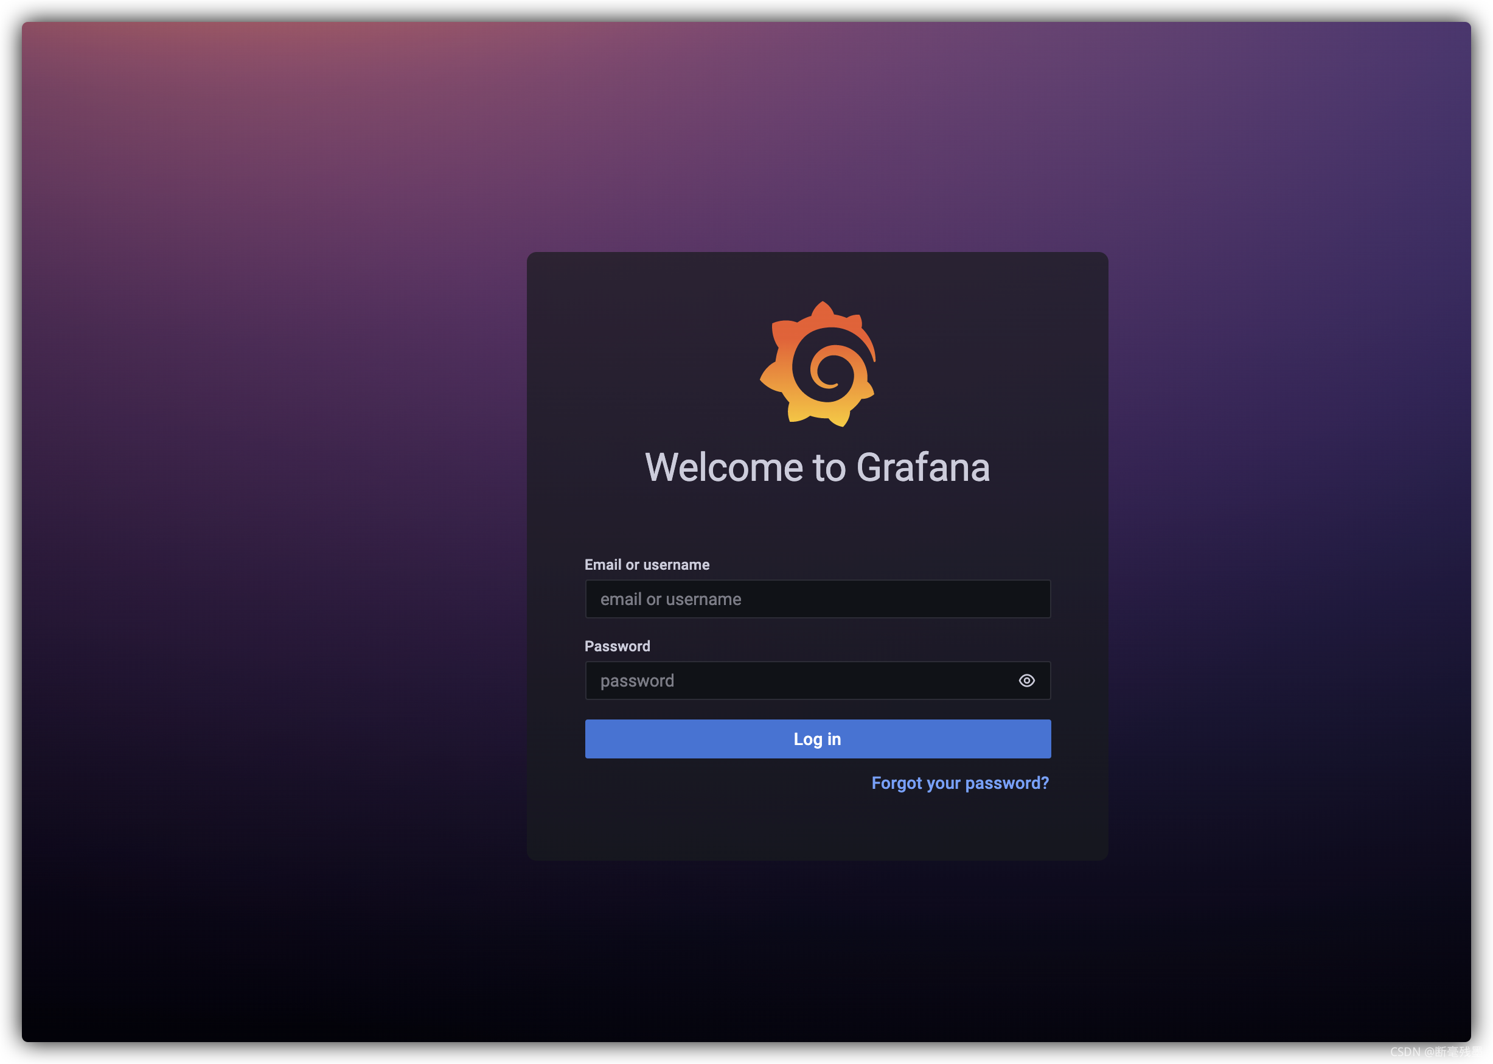Screen dimensions: 1493x1064
Task: Click the Email or username label
Action: coord(646,565)
